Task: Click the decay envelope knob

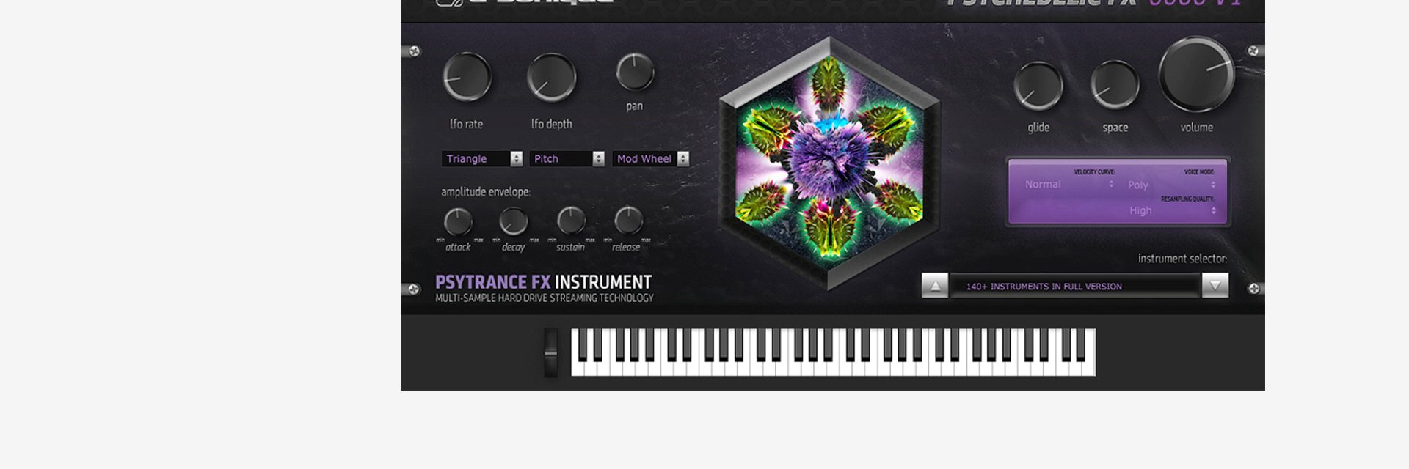Action: (x=514, y=221)
